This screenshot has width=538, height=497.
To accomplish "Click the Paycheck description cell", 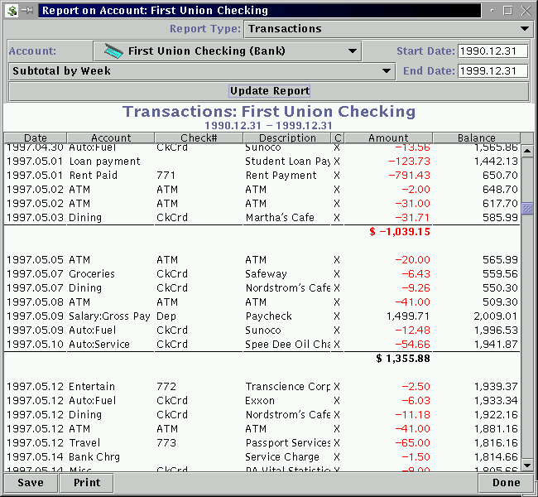I will (269, 316).
